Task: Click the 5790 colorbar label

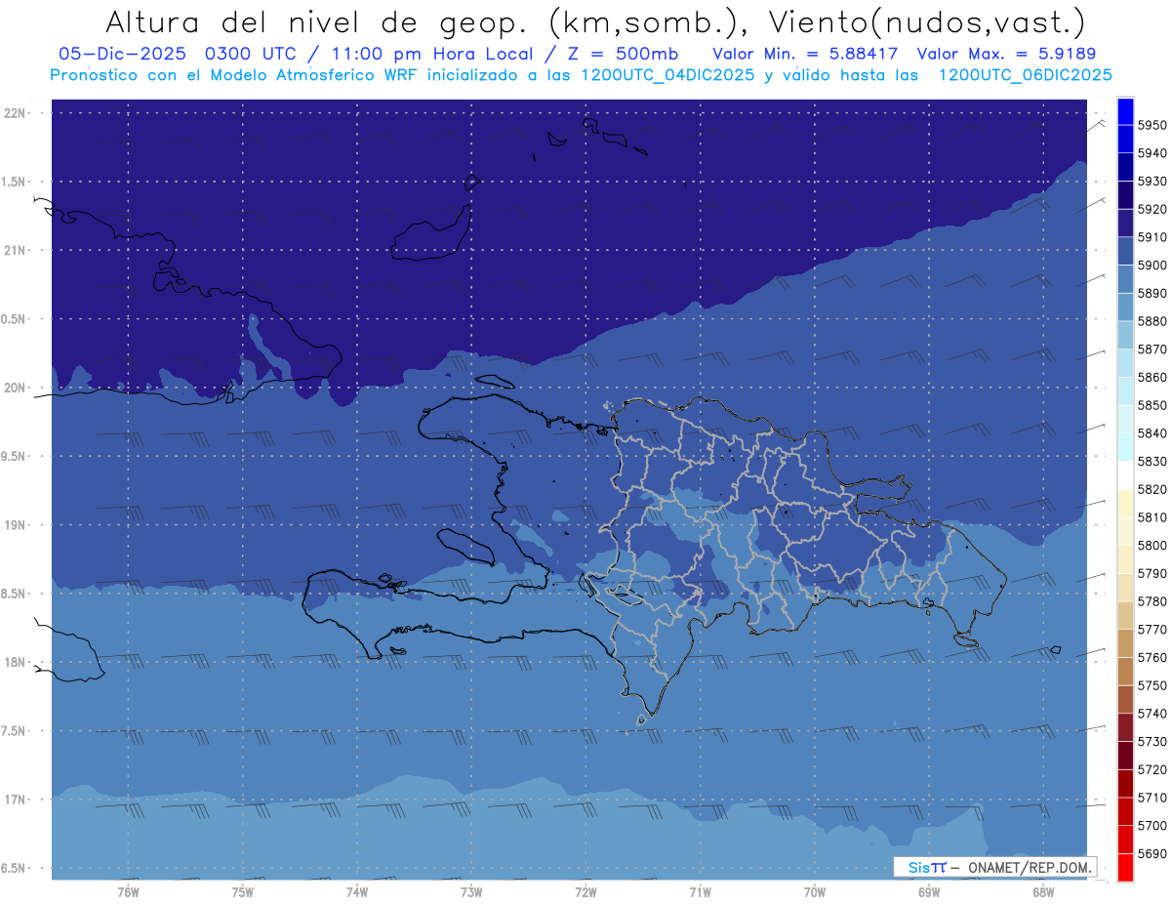Action: point(1152,573)
